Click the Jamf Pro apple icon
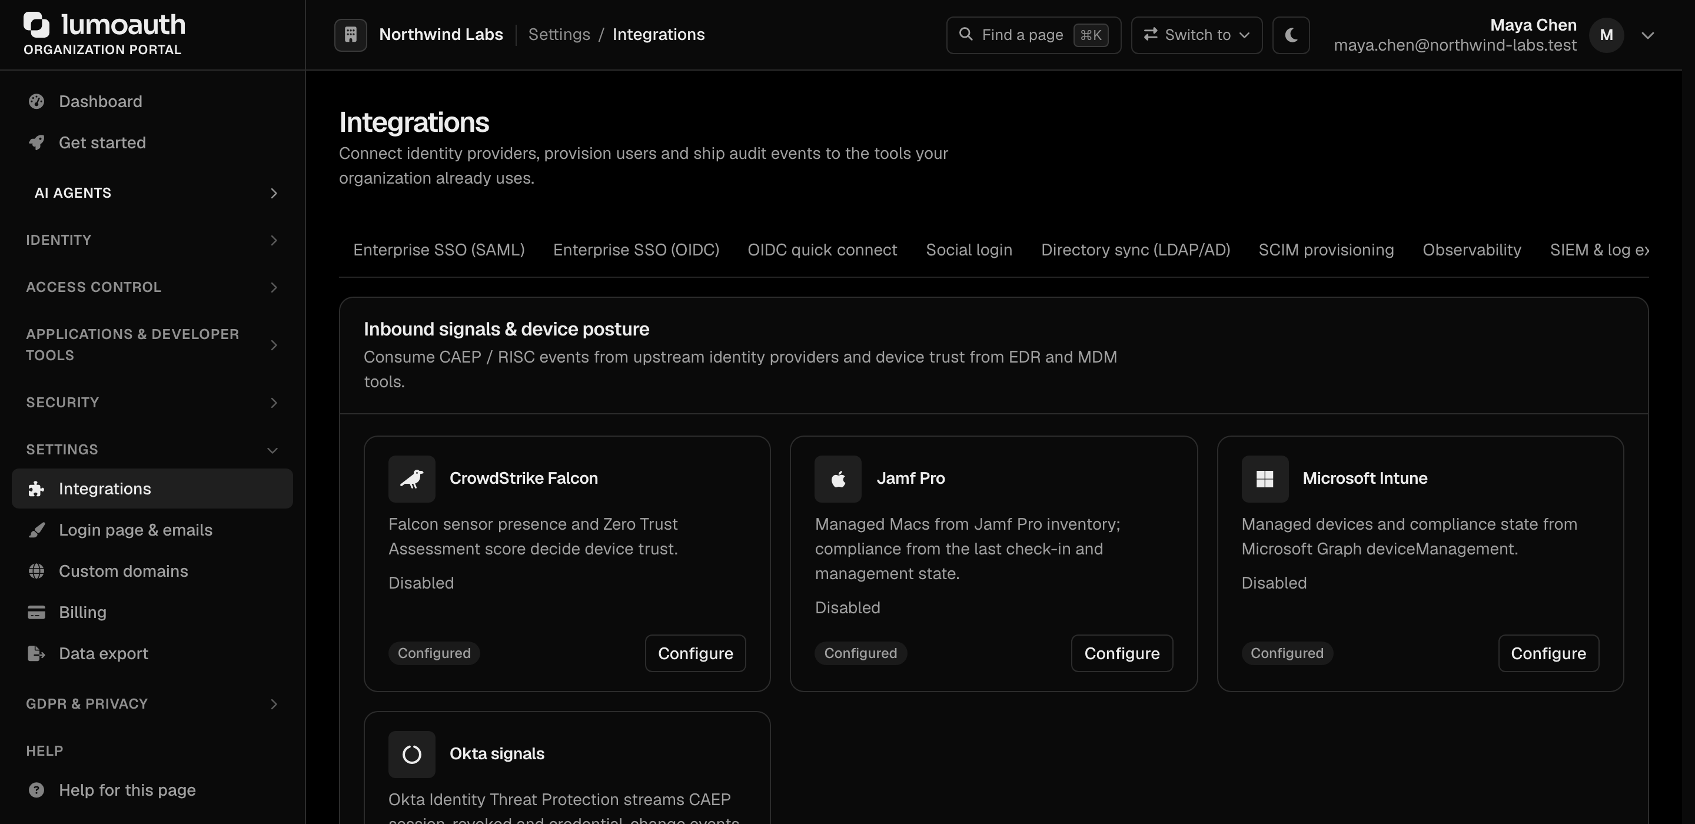 pos(837,479)
